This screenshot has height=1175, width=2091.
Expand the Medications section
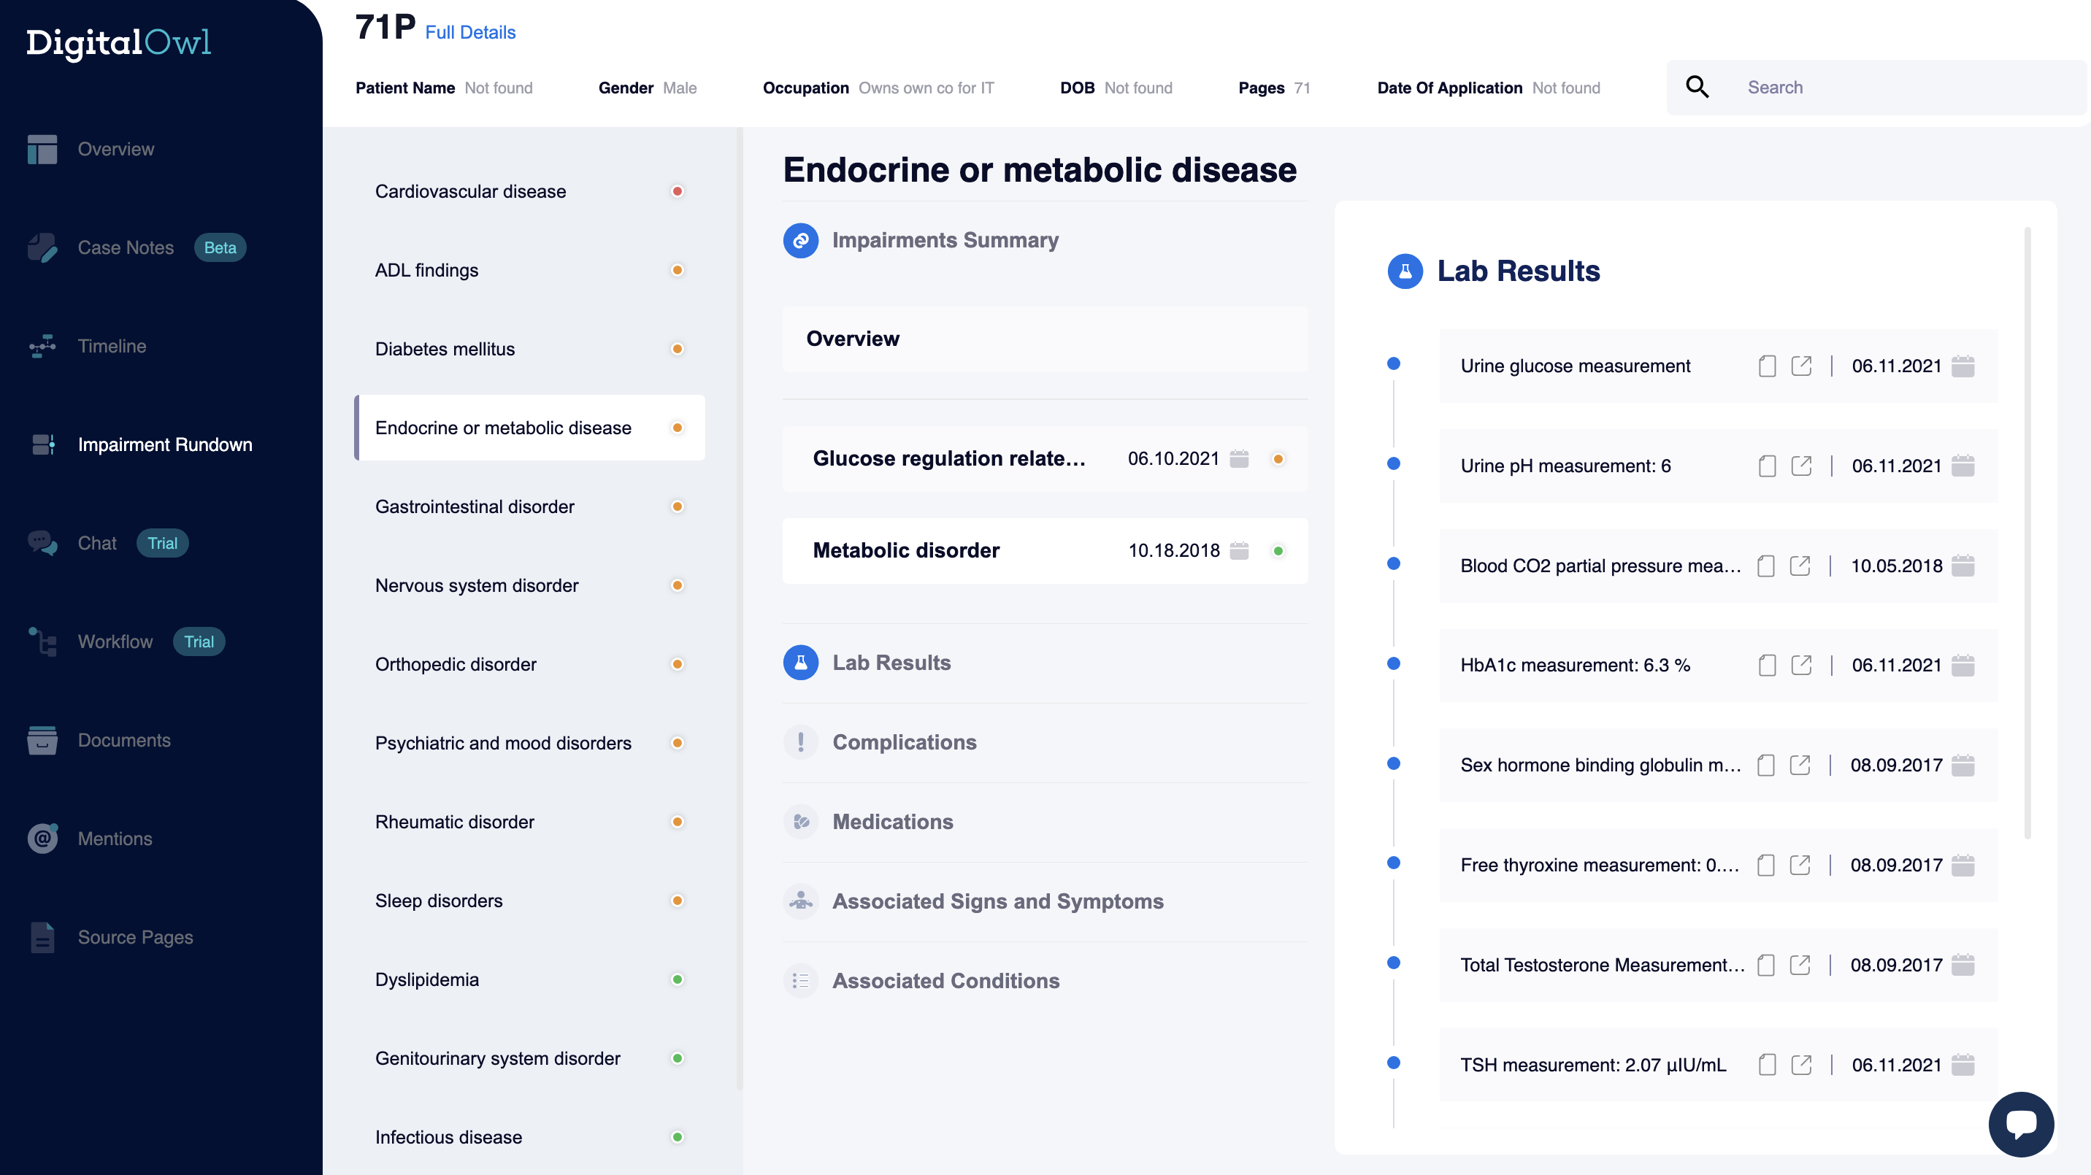(893, 822)
